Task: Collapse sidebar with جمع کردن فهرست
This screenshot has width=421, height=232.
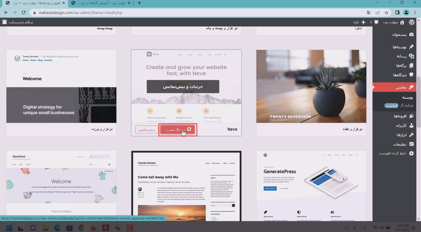Action: [x=397, y=153]
